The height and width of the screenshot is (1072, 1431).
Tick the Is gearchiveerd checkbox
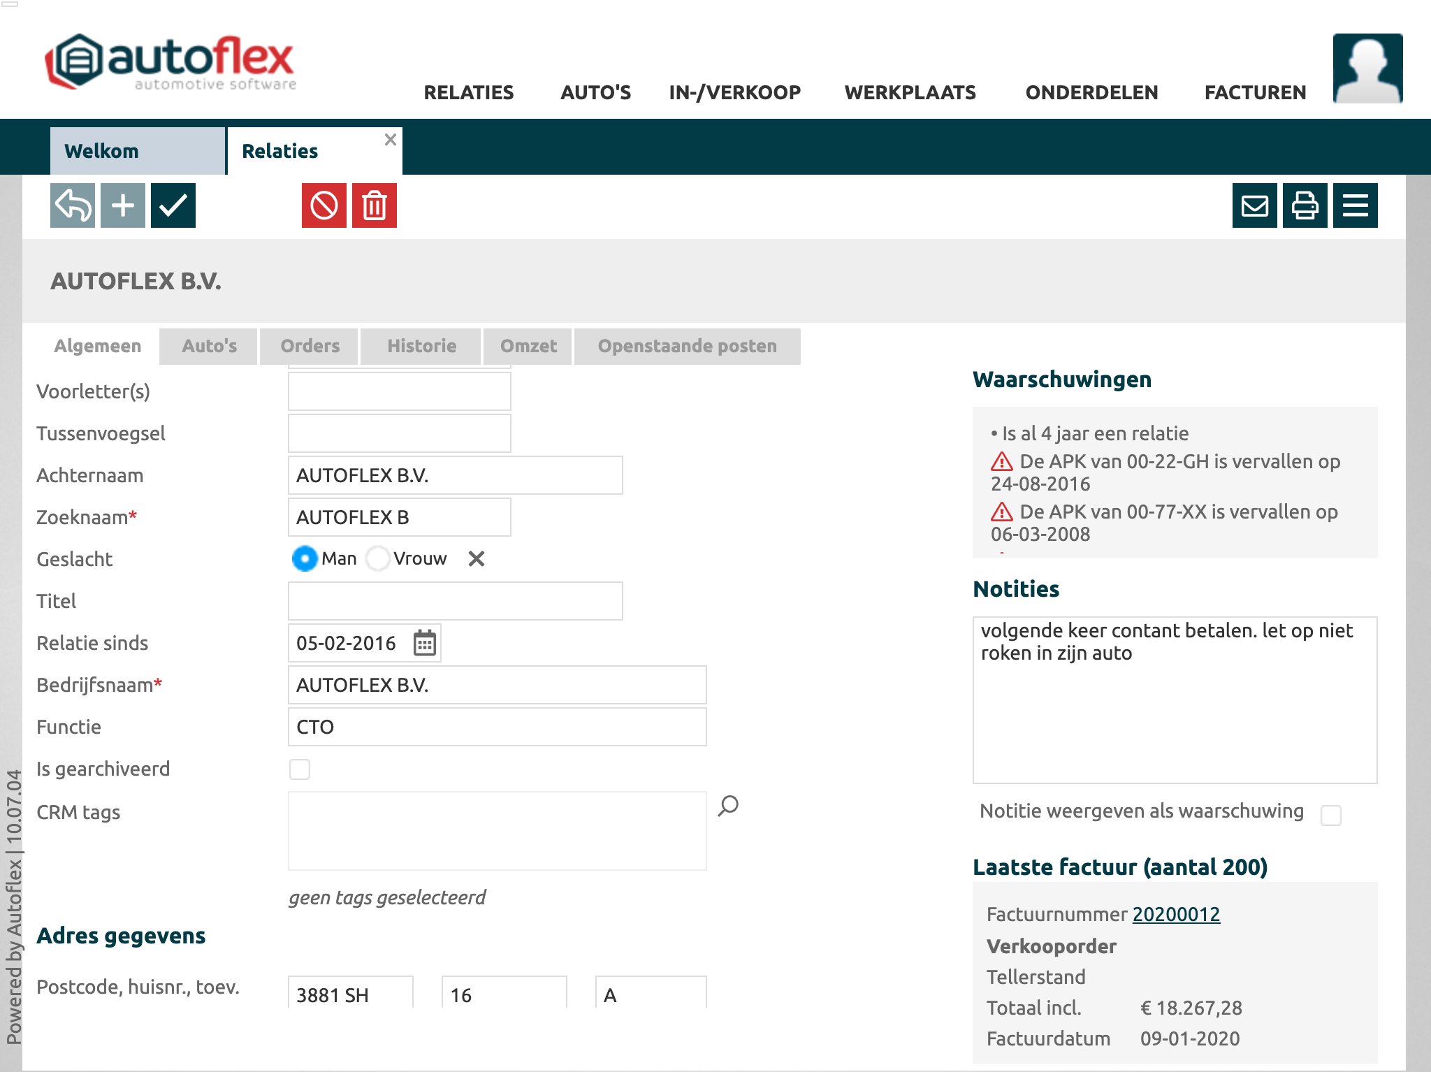pos(300,769)
